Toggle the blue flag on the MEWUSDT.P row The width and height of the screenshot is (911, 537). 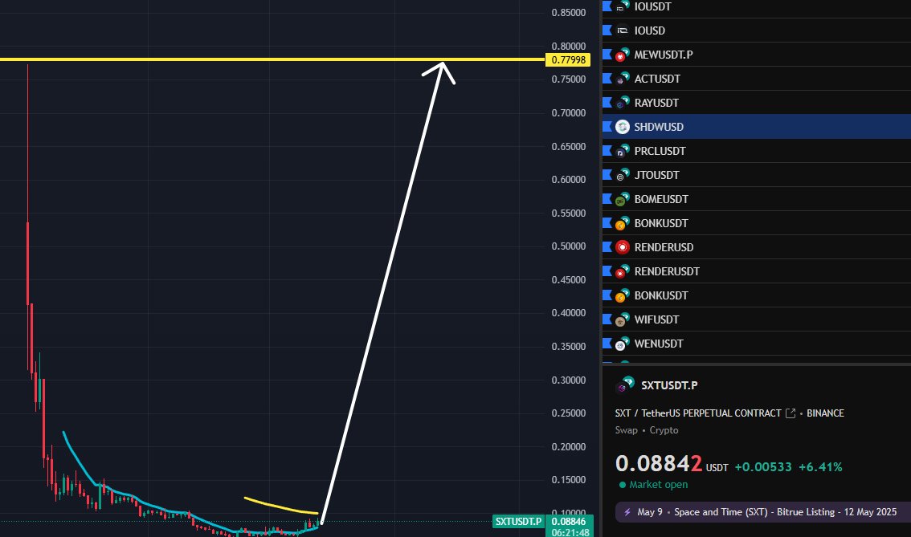pyautogui.click(x=607, y=55)
